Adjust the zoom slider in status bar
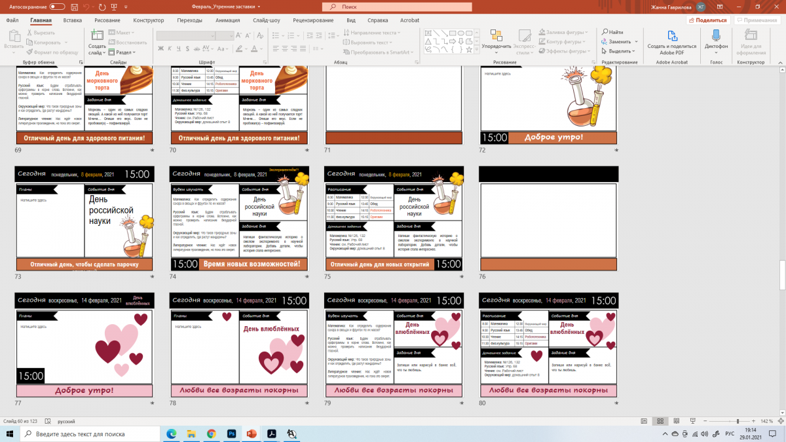This screenshot has width=786, height=442. (x=738, y=422)
